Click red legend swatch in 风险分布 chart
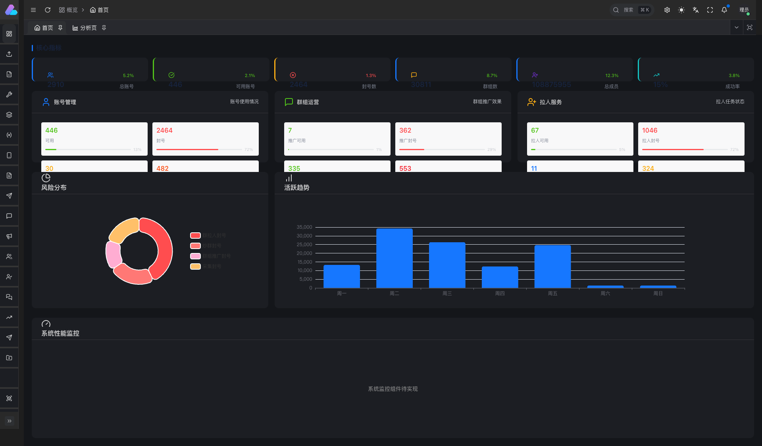The height and width of the screenshot is (446, 762). (x=195, y=236)
